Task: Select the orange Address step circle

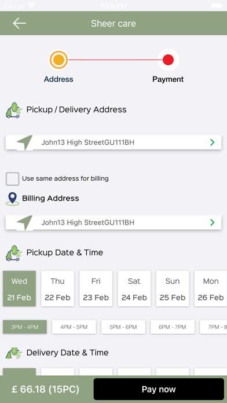Action: pos(58,60)
